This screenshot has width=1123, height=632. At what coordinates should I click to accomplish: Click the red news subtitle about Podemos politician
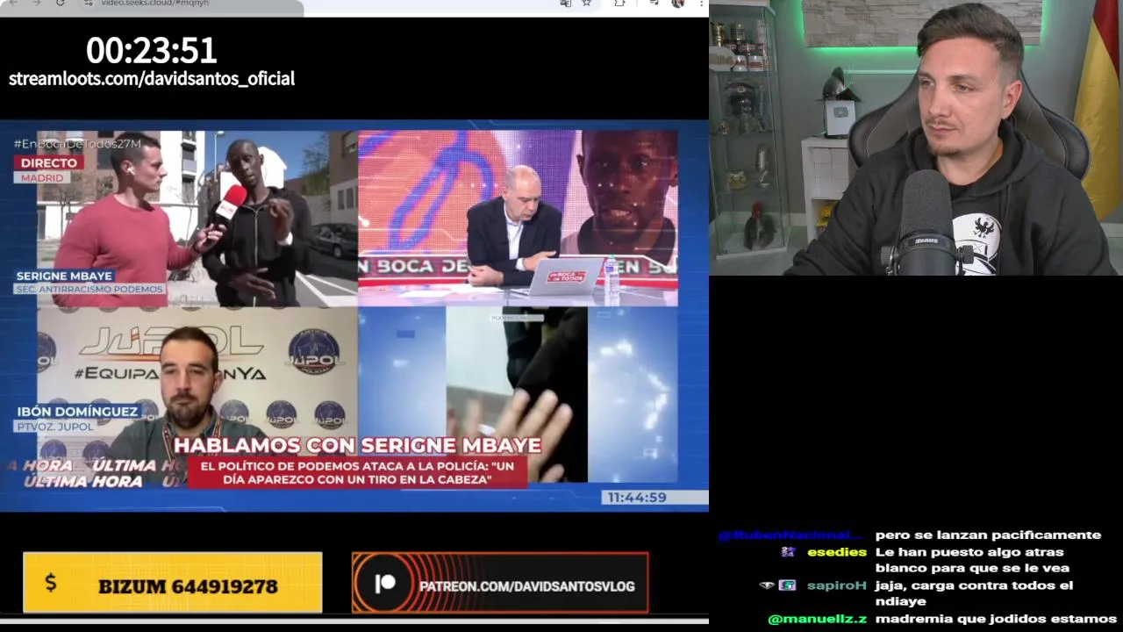357,472
